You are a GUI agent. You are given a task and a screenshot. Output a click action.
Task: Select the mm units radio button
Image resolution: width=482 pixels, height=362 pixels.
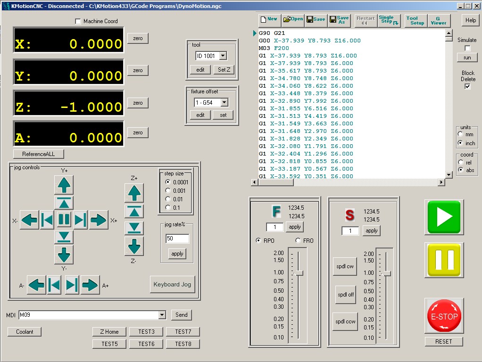tap(460, 134)
